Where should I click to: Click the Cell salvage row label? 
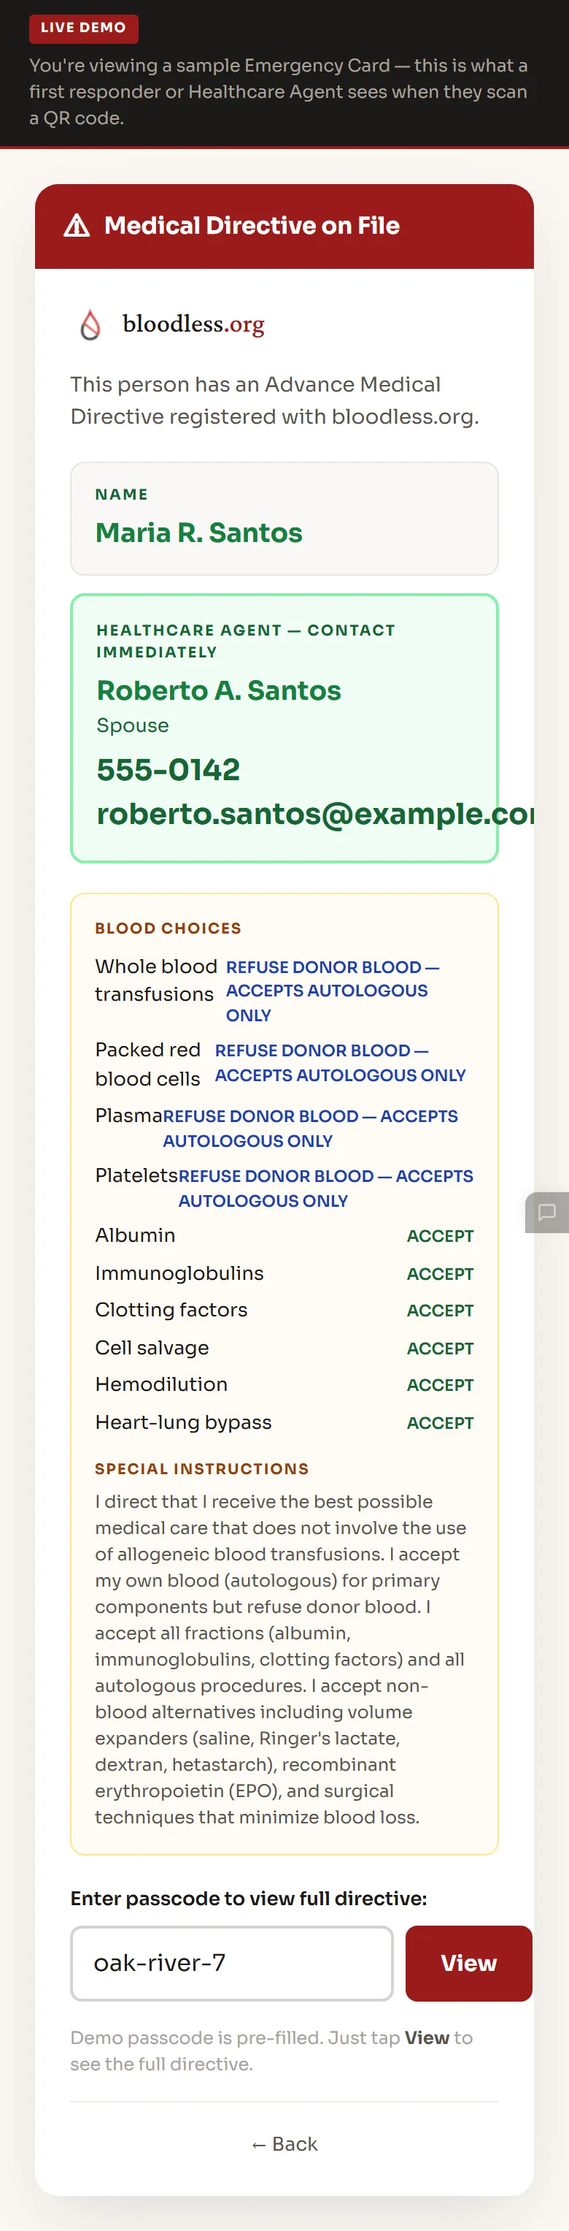[152, 1348]
